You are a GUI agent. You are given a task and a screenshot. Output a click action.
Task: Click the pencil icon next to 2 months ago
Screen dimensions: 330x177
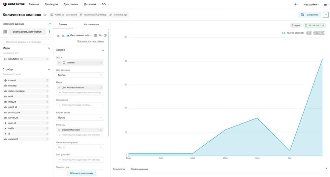pos(111,15)
